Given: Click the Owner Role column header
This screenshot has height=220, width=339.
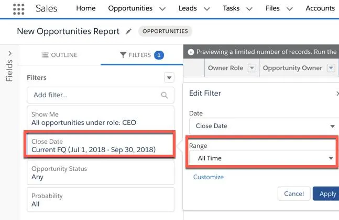Looking at the screenshot, I should [225, 68].
